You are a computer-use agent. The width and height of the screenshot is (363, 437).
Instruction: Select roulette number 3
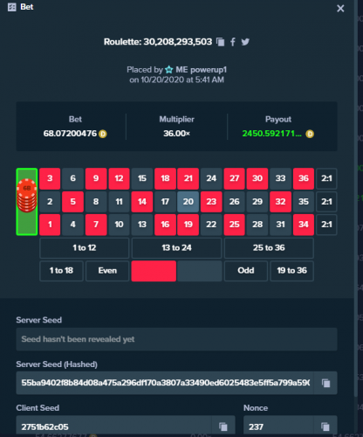coord(50,178)
